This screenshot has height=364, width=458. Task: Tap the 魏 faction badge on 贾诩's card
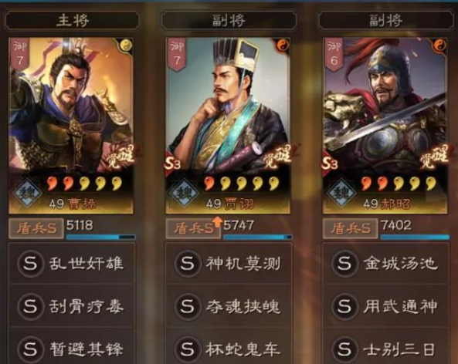point(185,192)
